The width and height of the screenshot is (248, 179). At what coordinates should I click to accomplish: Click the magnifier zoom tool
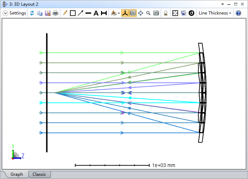coord(148,13)
